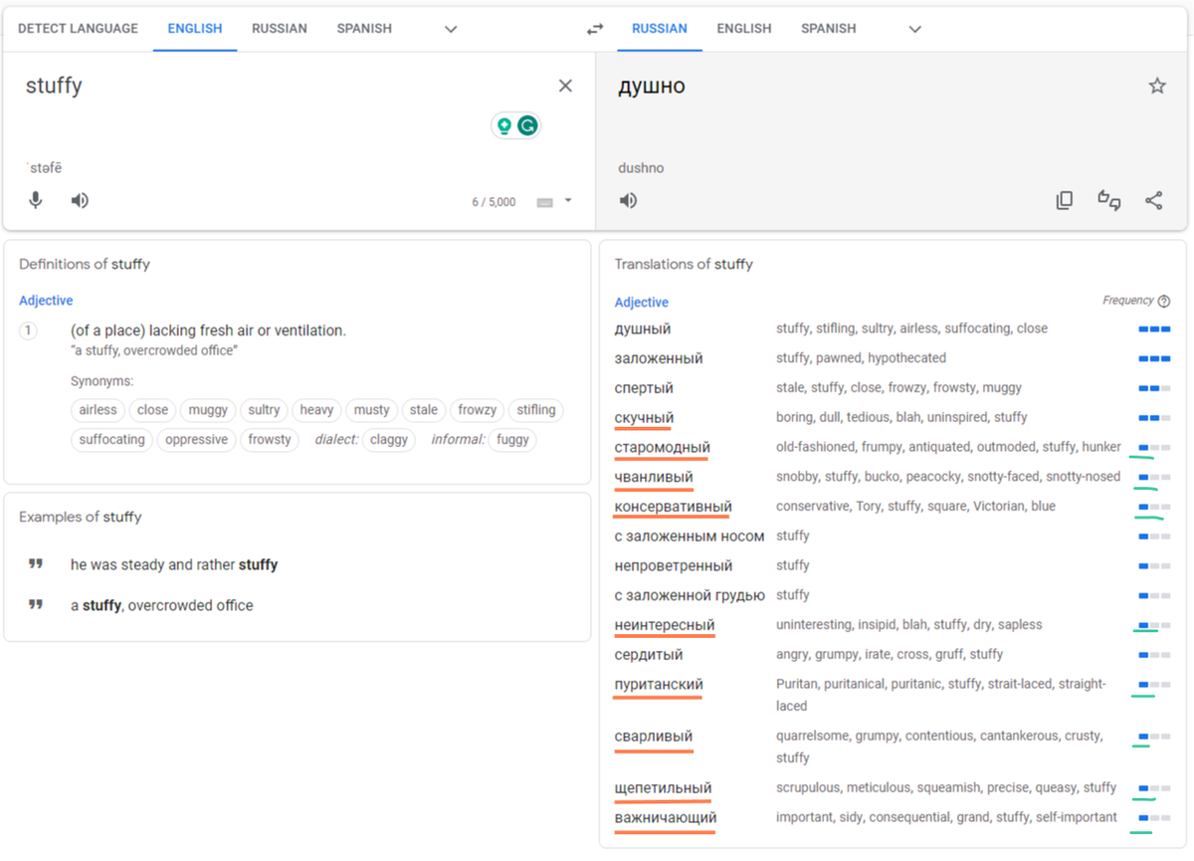Click translation 'сердитый' in the list
1194x861 pixels.
pyautogui.click(x=649, y=655)
